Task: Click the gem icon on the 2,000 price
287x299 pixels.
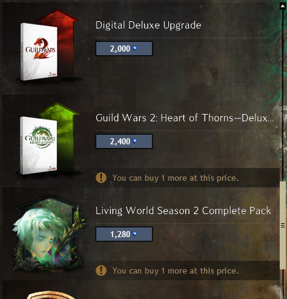Action: (x=134, y=49)
